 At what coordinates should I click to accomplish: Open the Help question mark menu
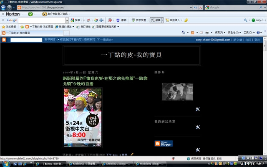[259, 33]
